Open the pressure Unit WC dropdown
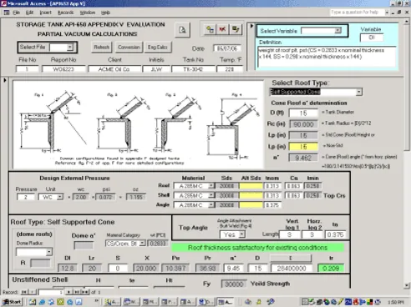The image size is (411, 307). [x=60, y=197]
